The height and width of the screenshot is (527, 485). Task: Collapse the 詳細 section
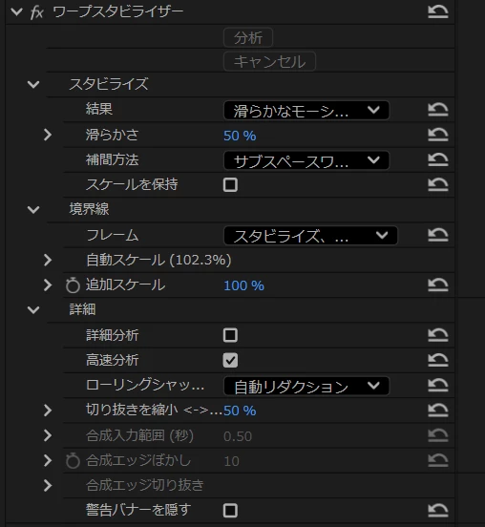[33, 309]
